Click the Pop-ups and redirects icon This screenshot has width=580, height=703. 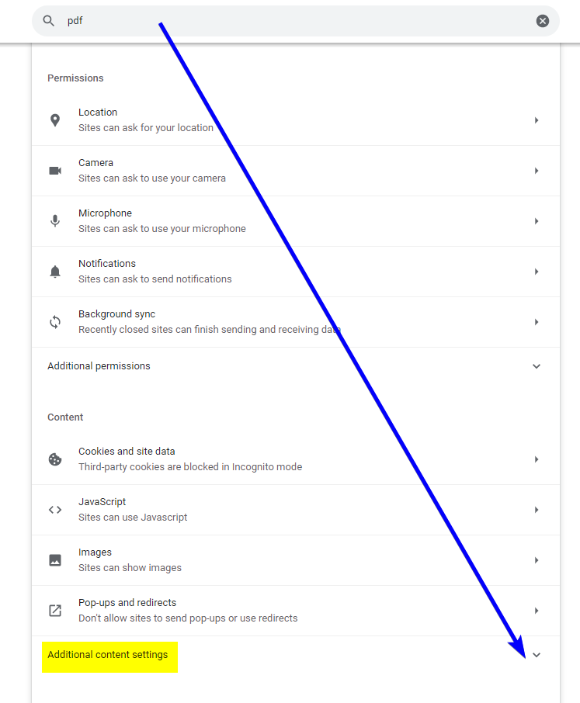(54, 610)
